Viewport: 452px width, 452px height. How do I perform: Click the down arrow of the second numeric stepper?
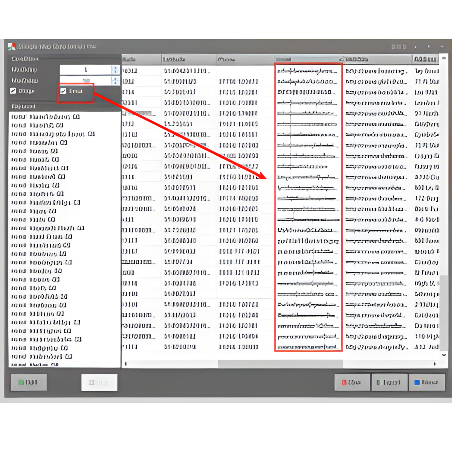(115, 83)
